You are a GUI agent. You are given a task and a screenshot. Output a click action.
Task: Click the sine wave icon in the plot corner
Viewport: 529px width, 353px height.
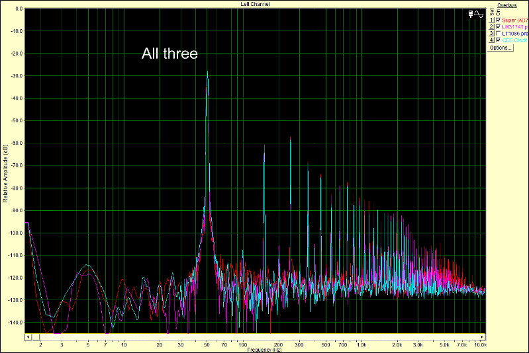[479, 14]
